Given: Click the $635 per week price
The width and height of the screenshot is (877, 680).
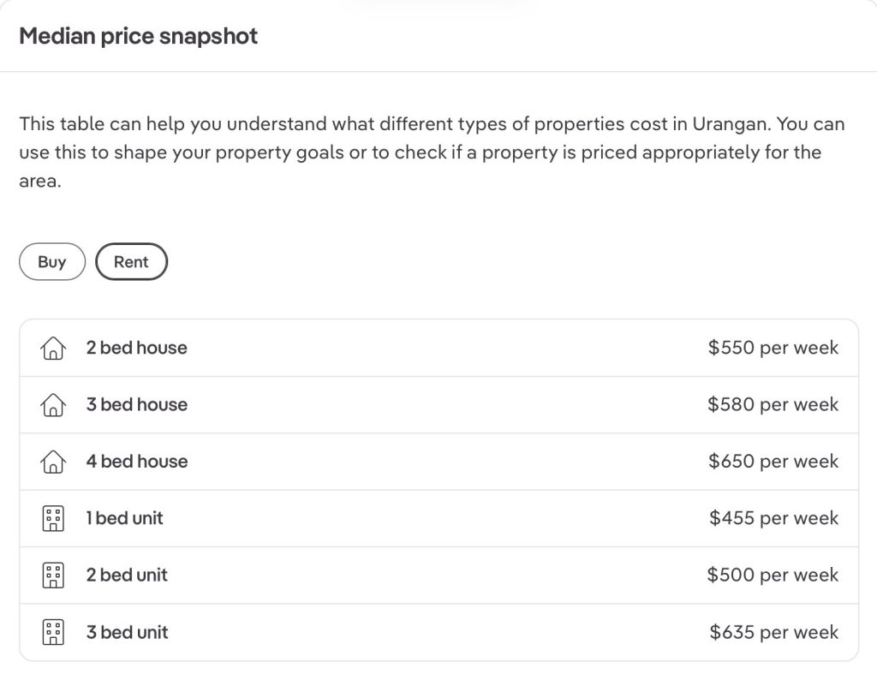Looking at the screenshot, I should tap(773, 632).
